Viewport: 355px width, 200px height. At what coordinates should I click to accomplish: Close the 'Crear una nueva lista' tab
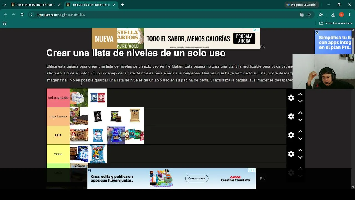[59, 5]
